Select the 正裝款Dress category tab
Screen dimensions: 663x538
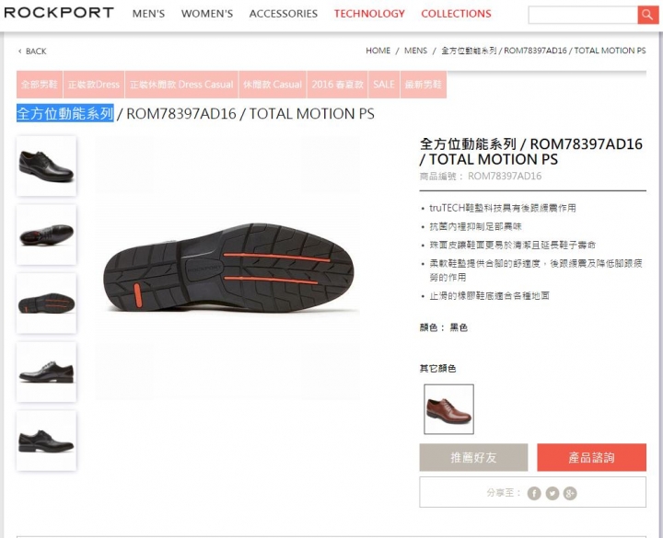tap(94, 85)
